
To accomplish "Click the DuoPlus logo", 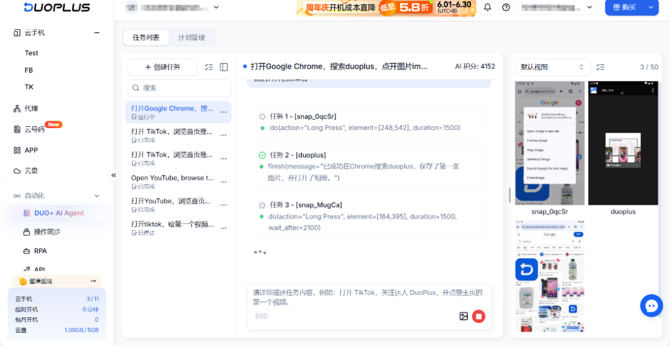I will pos(57,7).
